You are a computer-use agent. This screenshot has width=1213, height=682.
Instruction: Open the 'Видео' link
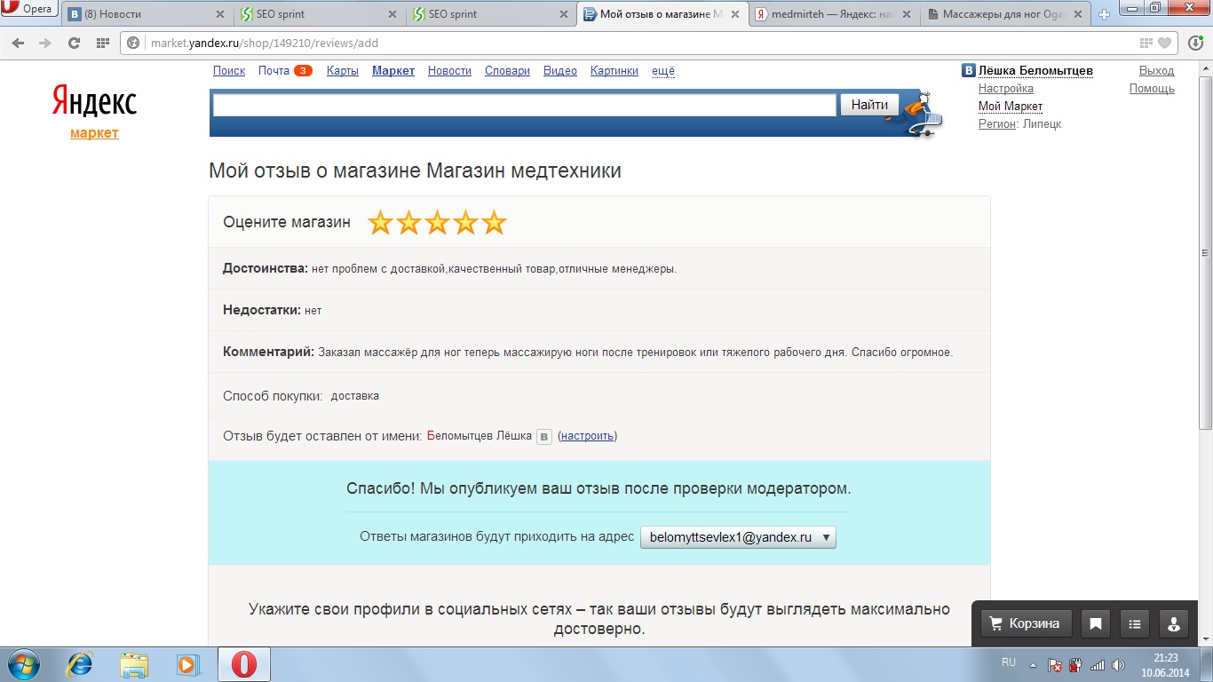point(560,71)
